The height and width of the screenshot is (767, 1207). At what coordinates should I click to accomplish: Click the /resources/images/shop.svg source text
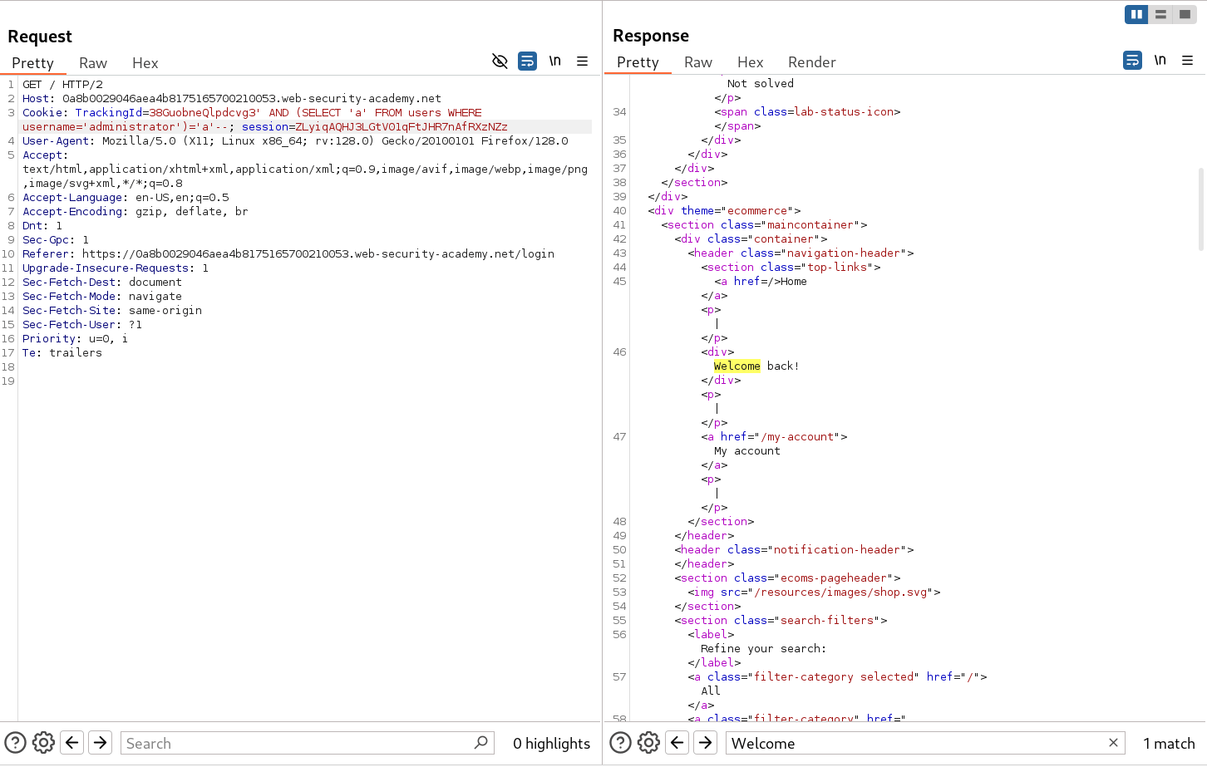click(840, 592)
